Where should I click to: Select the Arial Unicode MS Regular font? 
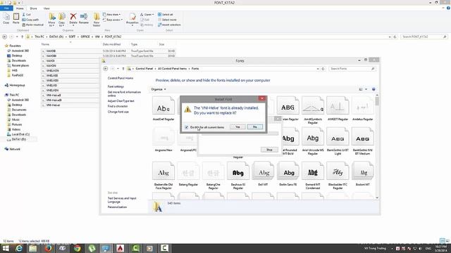[313, 141]
